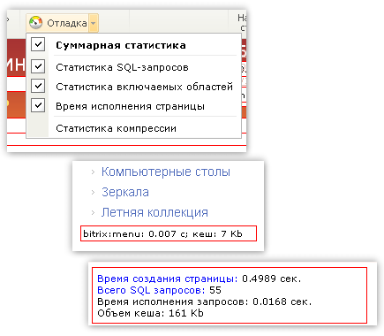Click the arrow bullet before Компьютерные столы
The width and height of the screenshot is (384, 336).
(93, 172)
